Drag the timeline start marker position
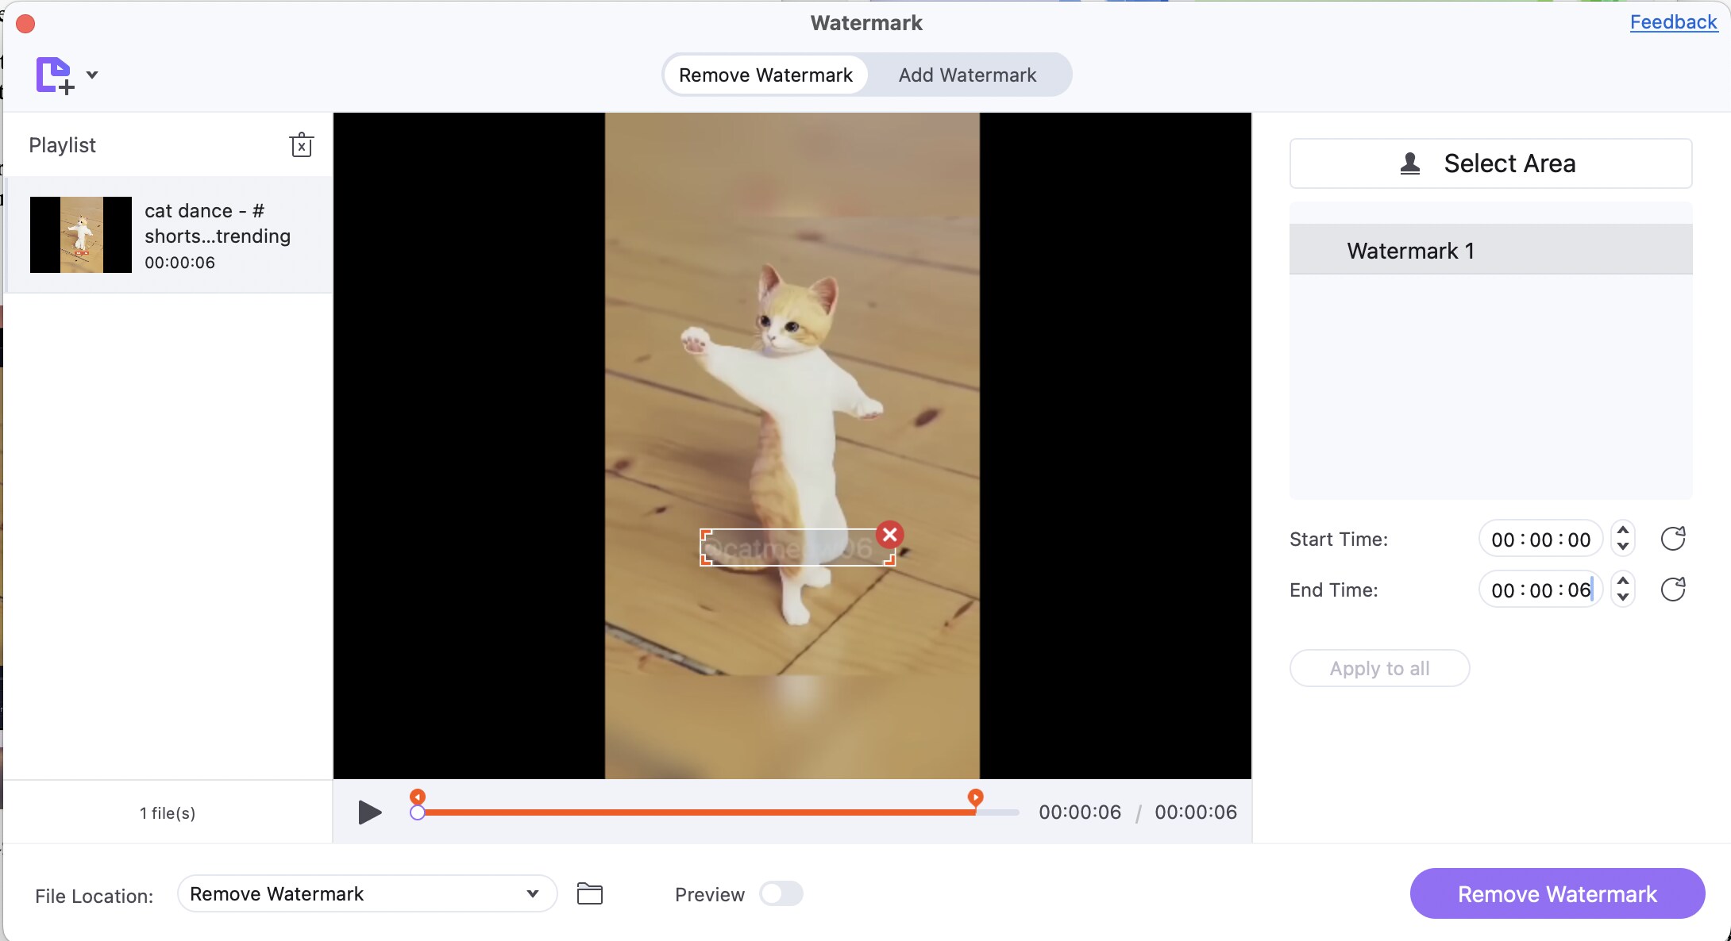1731x941 pixels. (418, 796)
